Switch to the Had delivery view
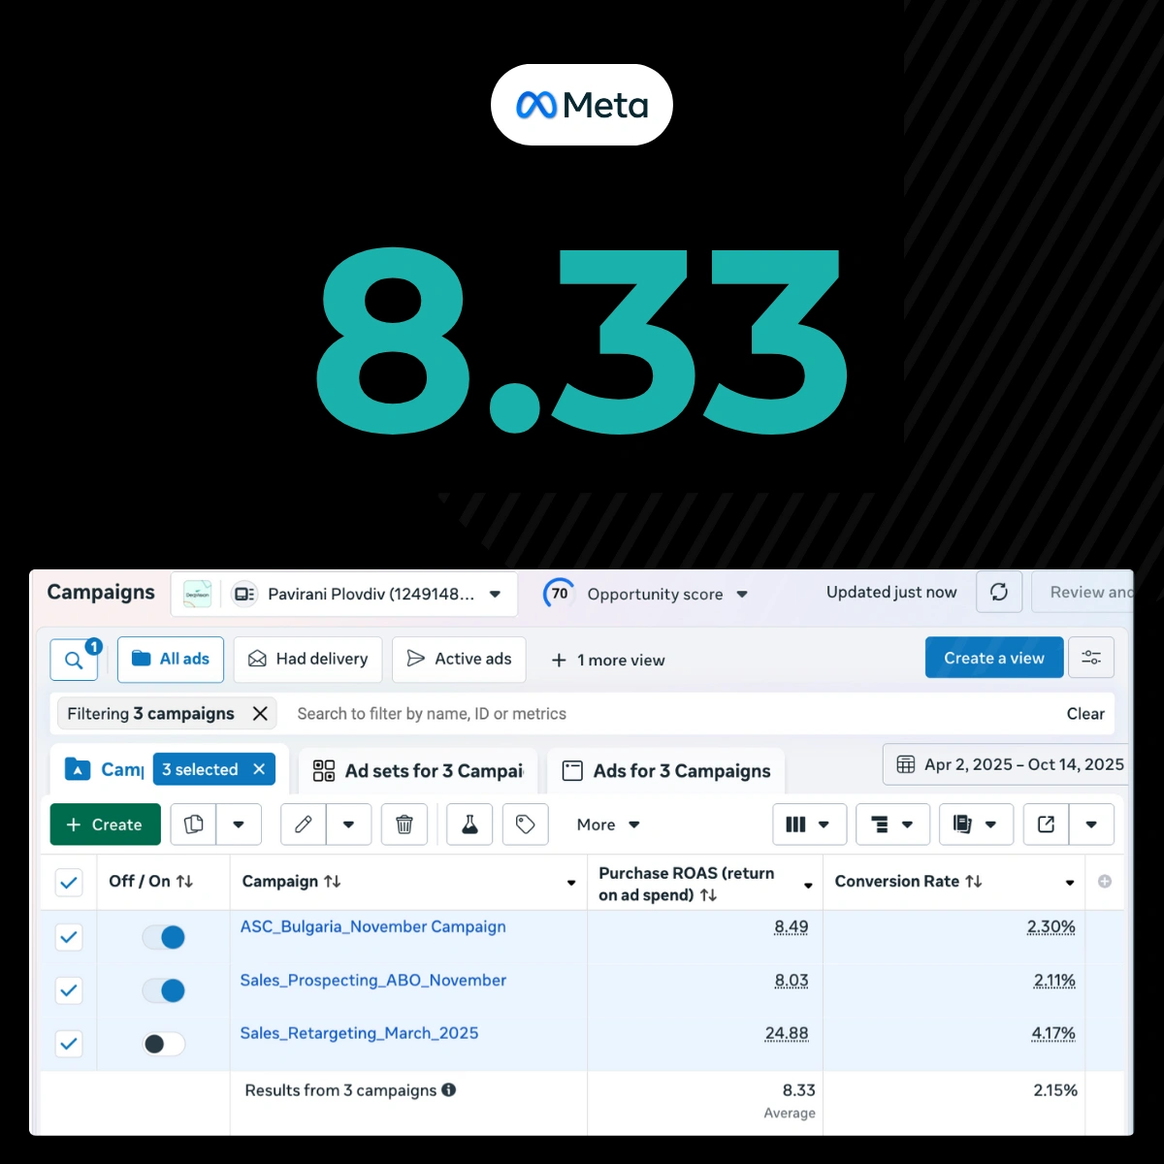This screenshot has height=1164, width=1164. tap(308, 660)
